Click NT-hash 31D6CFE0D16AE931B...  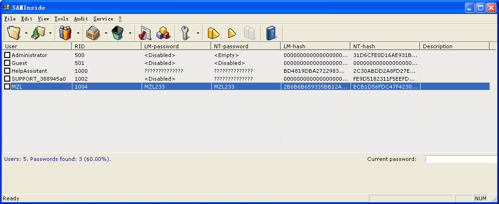(385, 55)
